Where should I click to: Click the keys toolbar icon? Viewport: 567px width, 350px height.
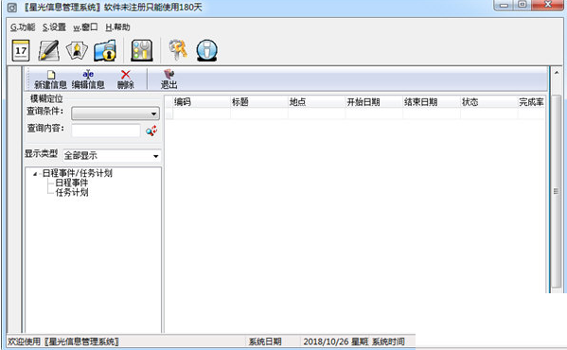point(178,49)
